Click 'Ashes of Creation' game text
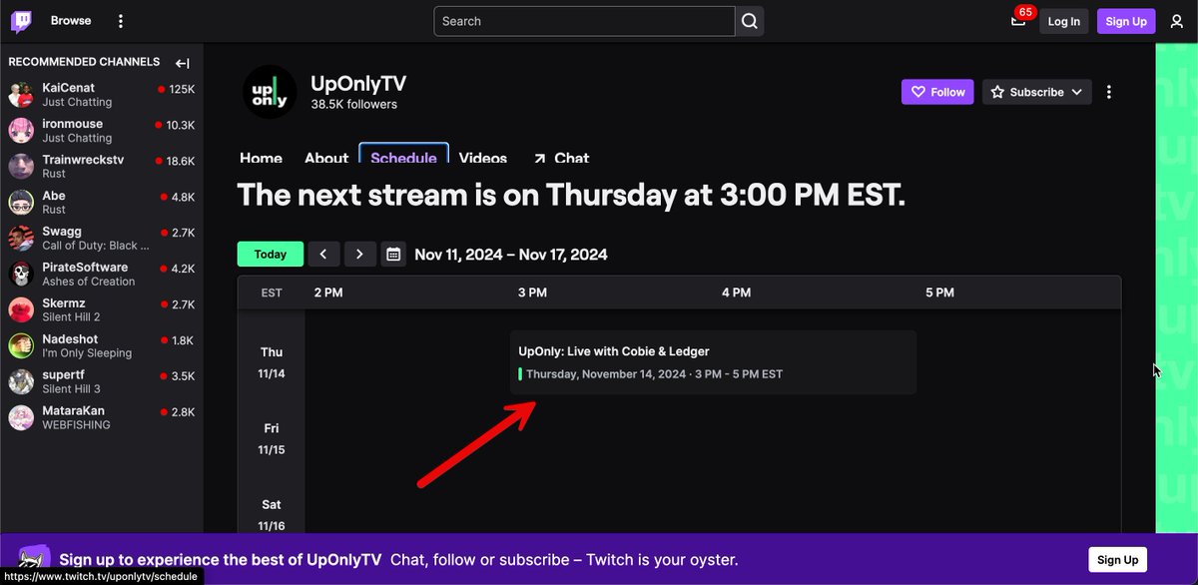The image size is (1198, 585). [x=88, y=282]
